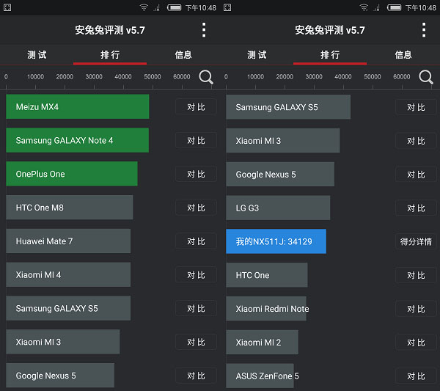Viewport: 440px width, 391px height.
Task: Tap search magnifier in left screen
Action: (206, 77)
